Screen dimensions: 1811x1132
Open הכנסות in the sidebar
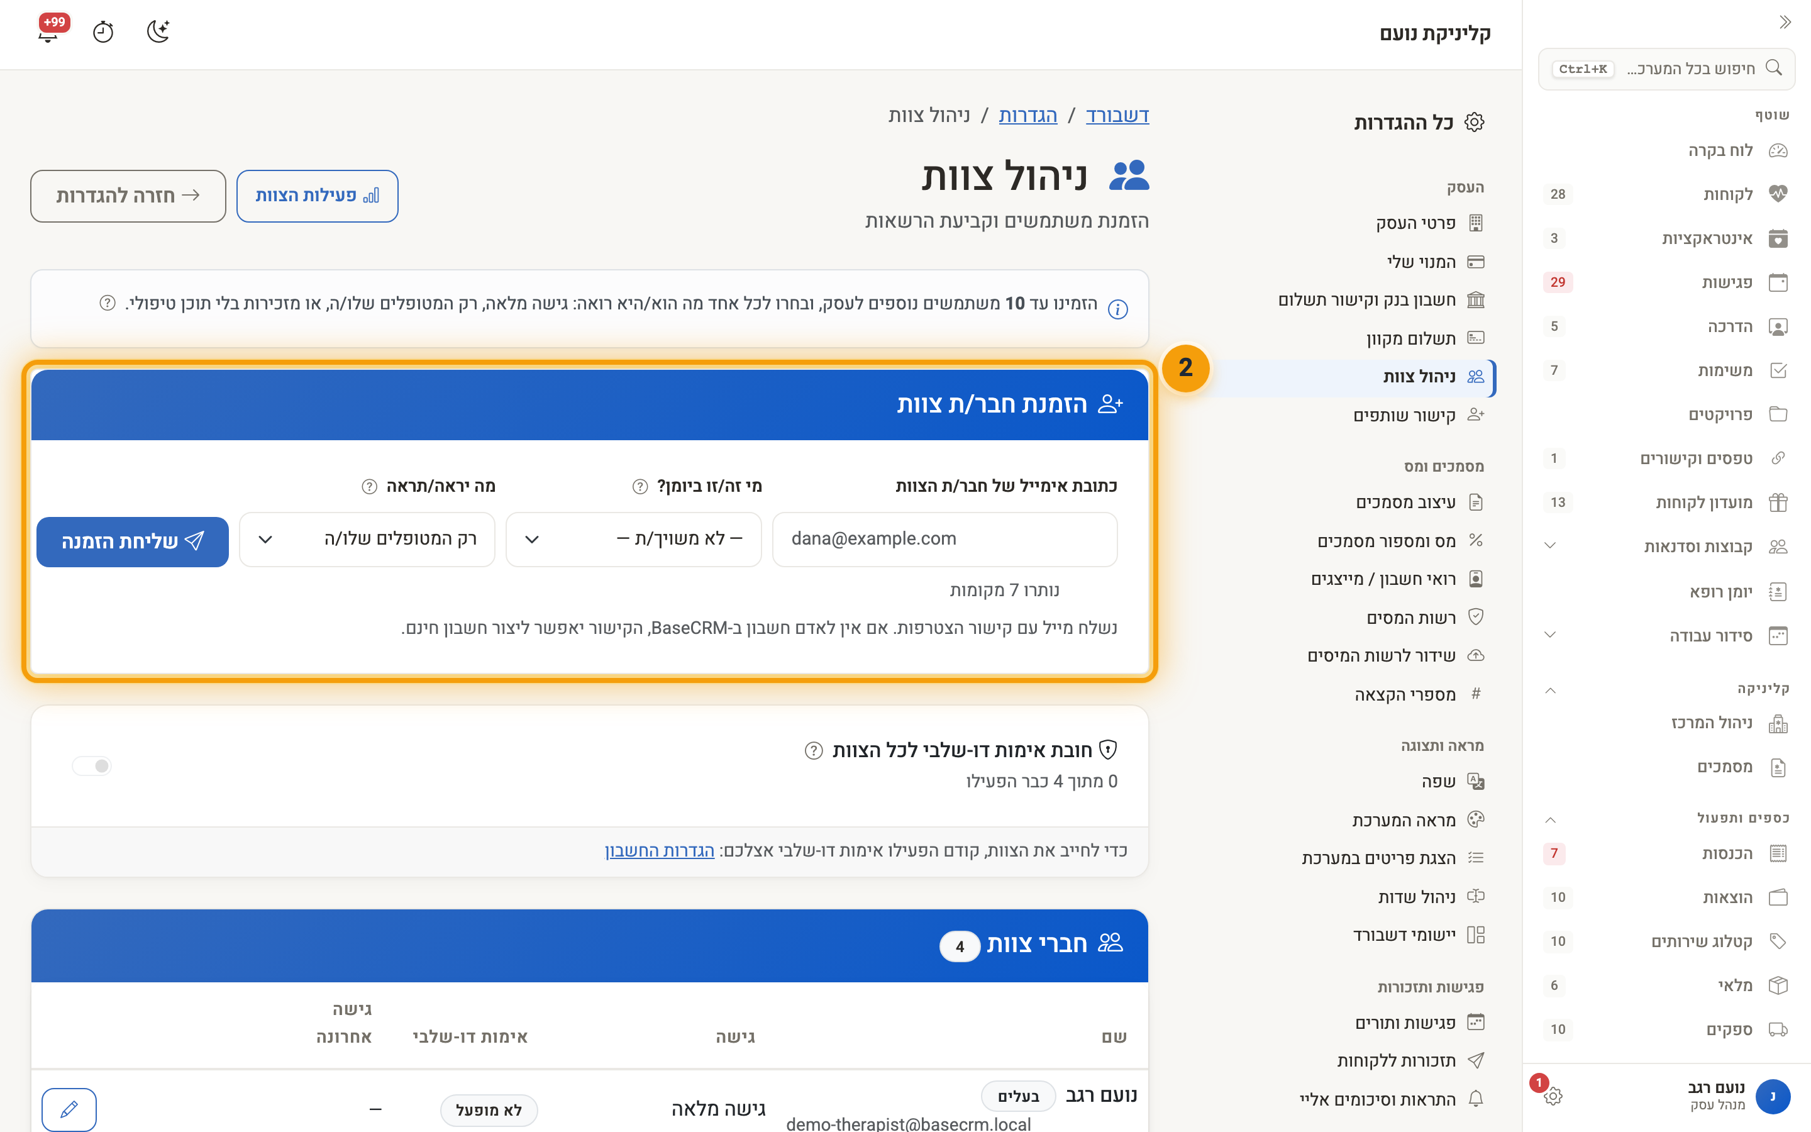(1666, 853)
